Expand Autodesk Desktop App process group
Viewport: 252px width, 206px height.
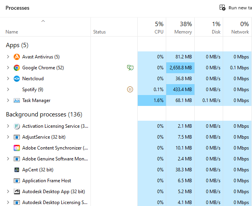(x=8, y=192)
